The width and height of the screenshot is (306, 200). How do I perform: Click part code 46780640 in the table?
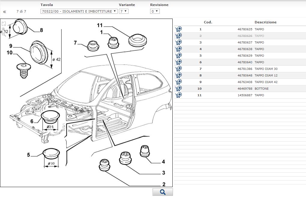point(245,62)
